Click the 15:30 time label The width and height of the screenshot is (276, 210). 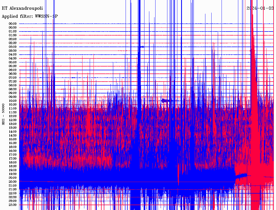(x=13, y=143)
